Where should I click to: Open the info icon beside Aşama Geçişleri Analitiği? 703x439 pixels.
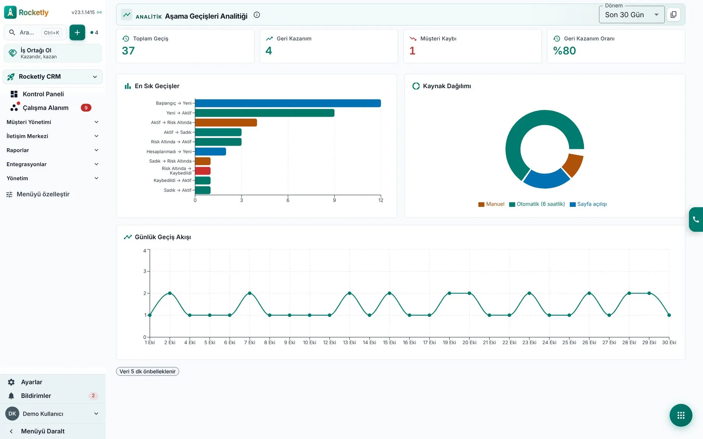[x=257, y=15]
